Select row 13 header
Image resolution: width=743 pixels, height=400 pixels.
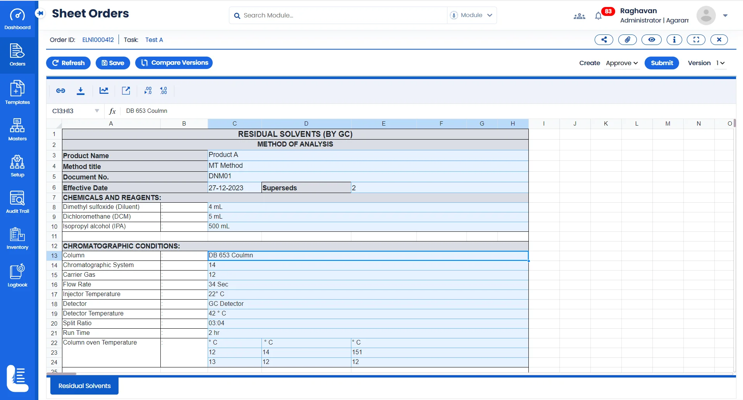[54, 256]
